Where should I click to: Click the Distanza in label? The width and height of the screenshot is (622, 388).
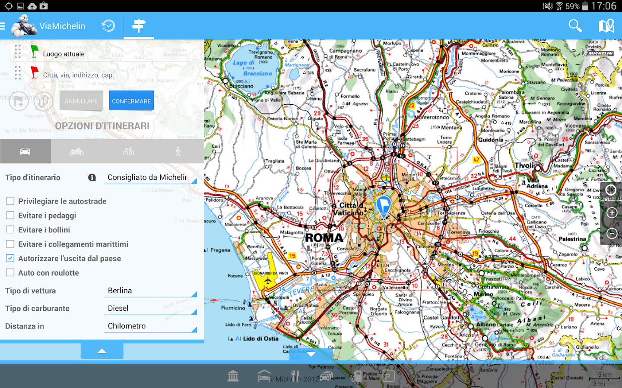pos(25,326)
